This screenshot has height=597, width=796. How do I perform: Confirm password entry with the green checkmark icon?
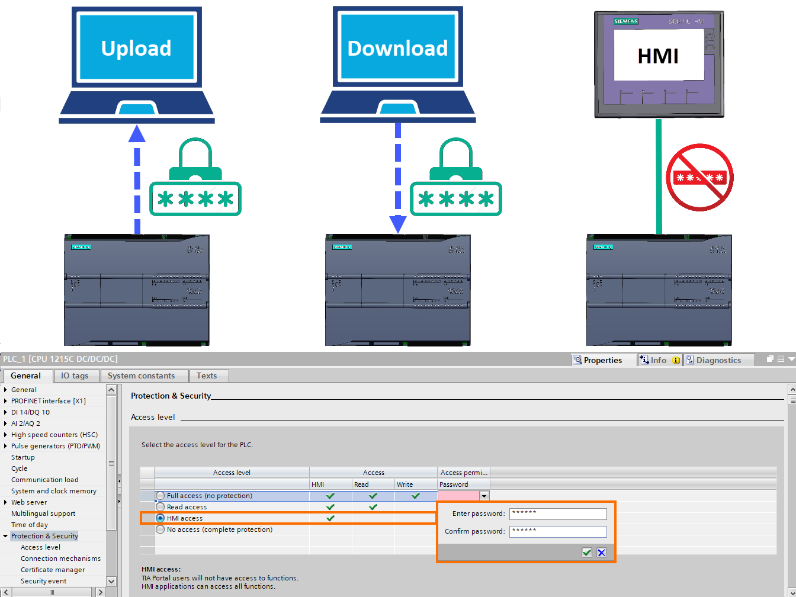point(586,553)
